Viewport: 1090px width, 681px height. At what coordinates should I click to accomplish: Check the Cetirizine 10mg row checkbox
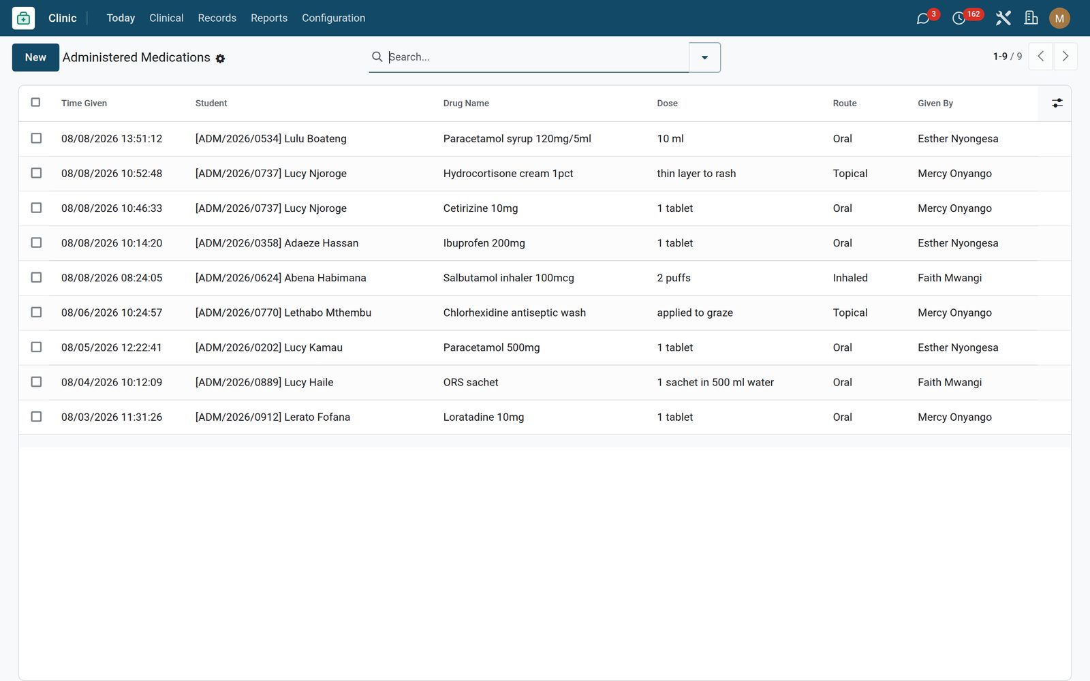[x=36, y=208]
